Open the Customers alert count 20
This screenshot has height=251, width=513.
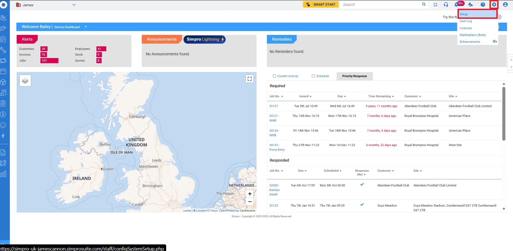point(44,49)
